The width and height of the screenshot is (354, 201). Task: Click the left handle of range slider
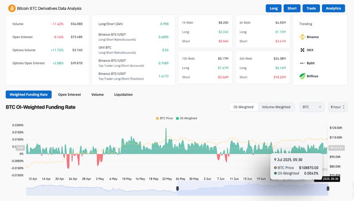pyautogui.click(x=177, y=189)
